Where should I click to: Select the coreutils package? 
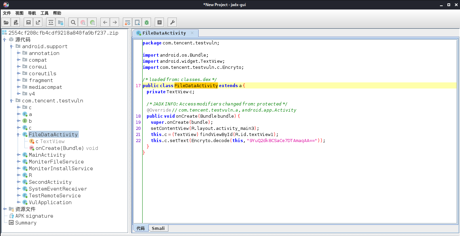tap(42, 74)
